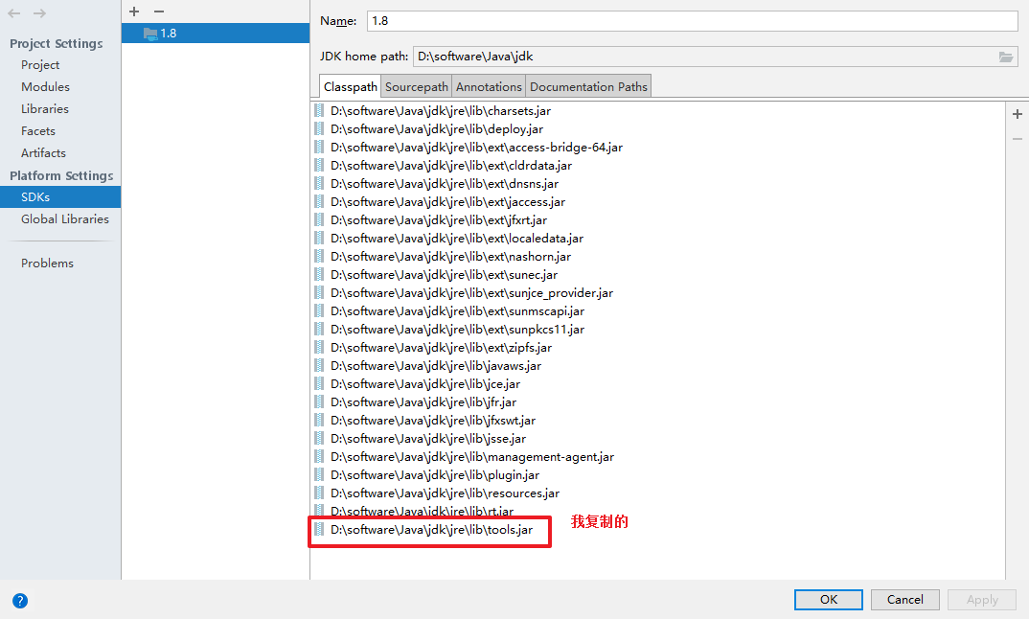Open help with the question mark icon
The width and height of the screenshot is (1029, 619).
coord(20,601)
